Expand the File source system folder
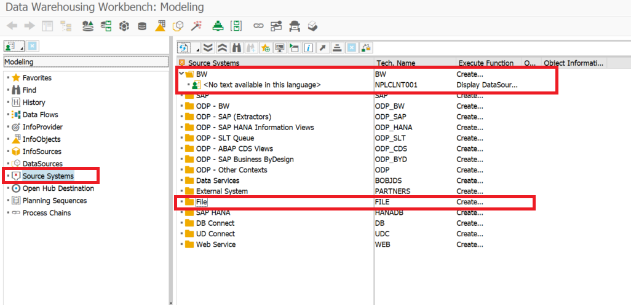631x305 pixels. [x=181, y=202]
